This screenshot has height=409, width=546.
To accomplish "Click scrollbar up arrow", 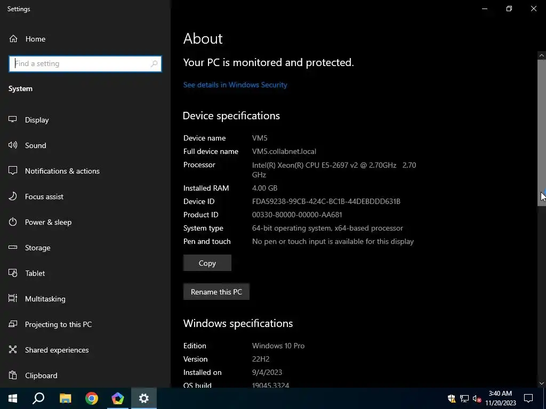I will [542, 55].
